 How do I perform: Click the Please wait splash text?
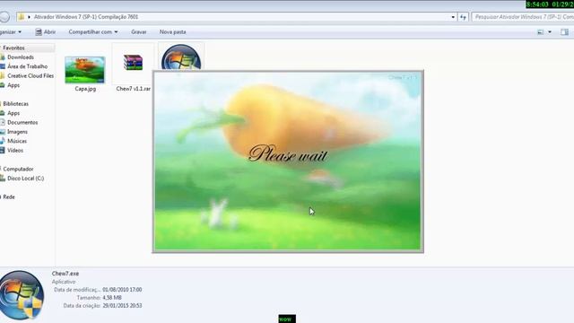tap(288, 153)
